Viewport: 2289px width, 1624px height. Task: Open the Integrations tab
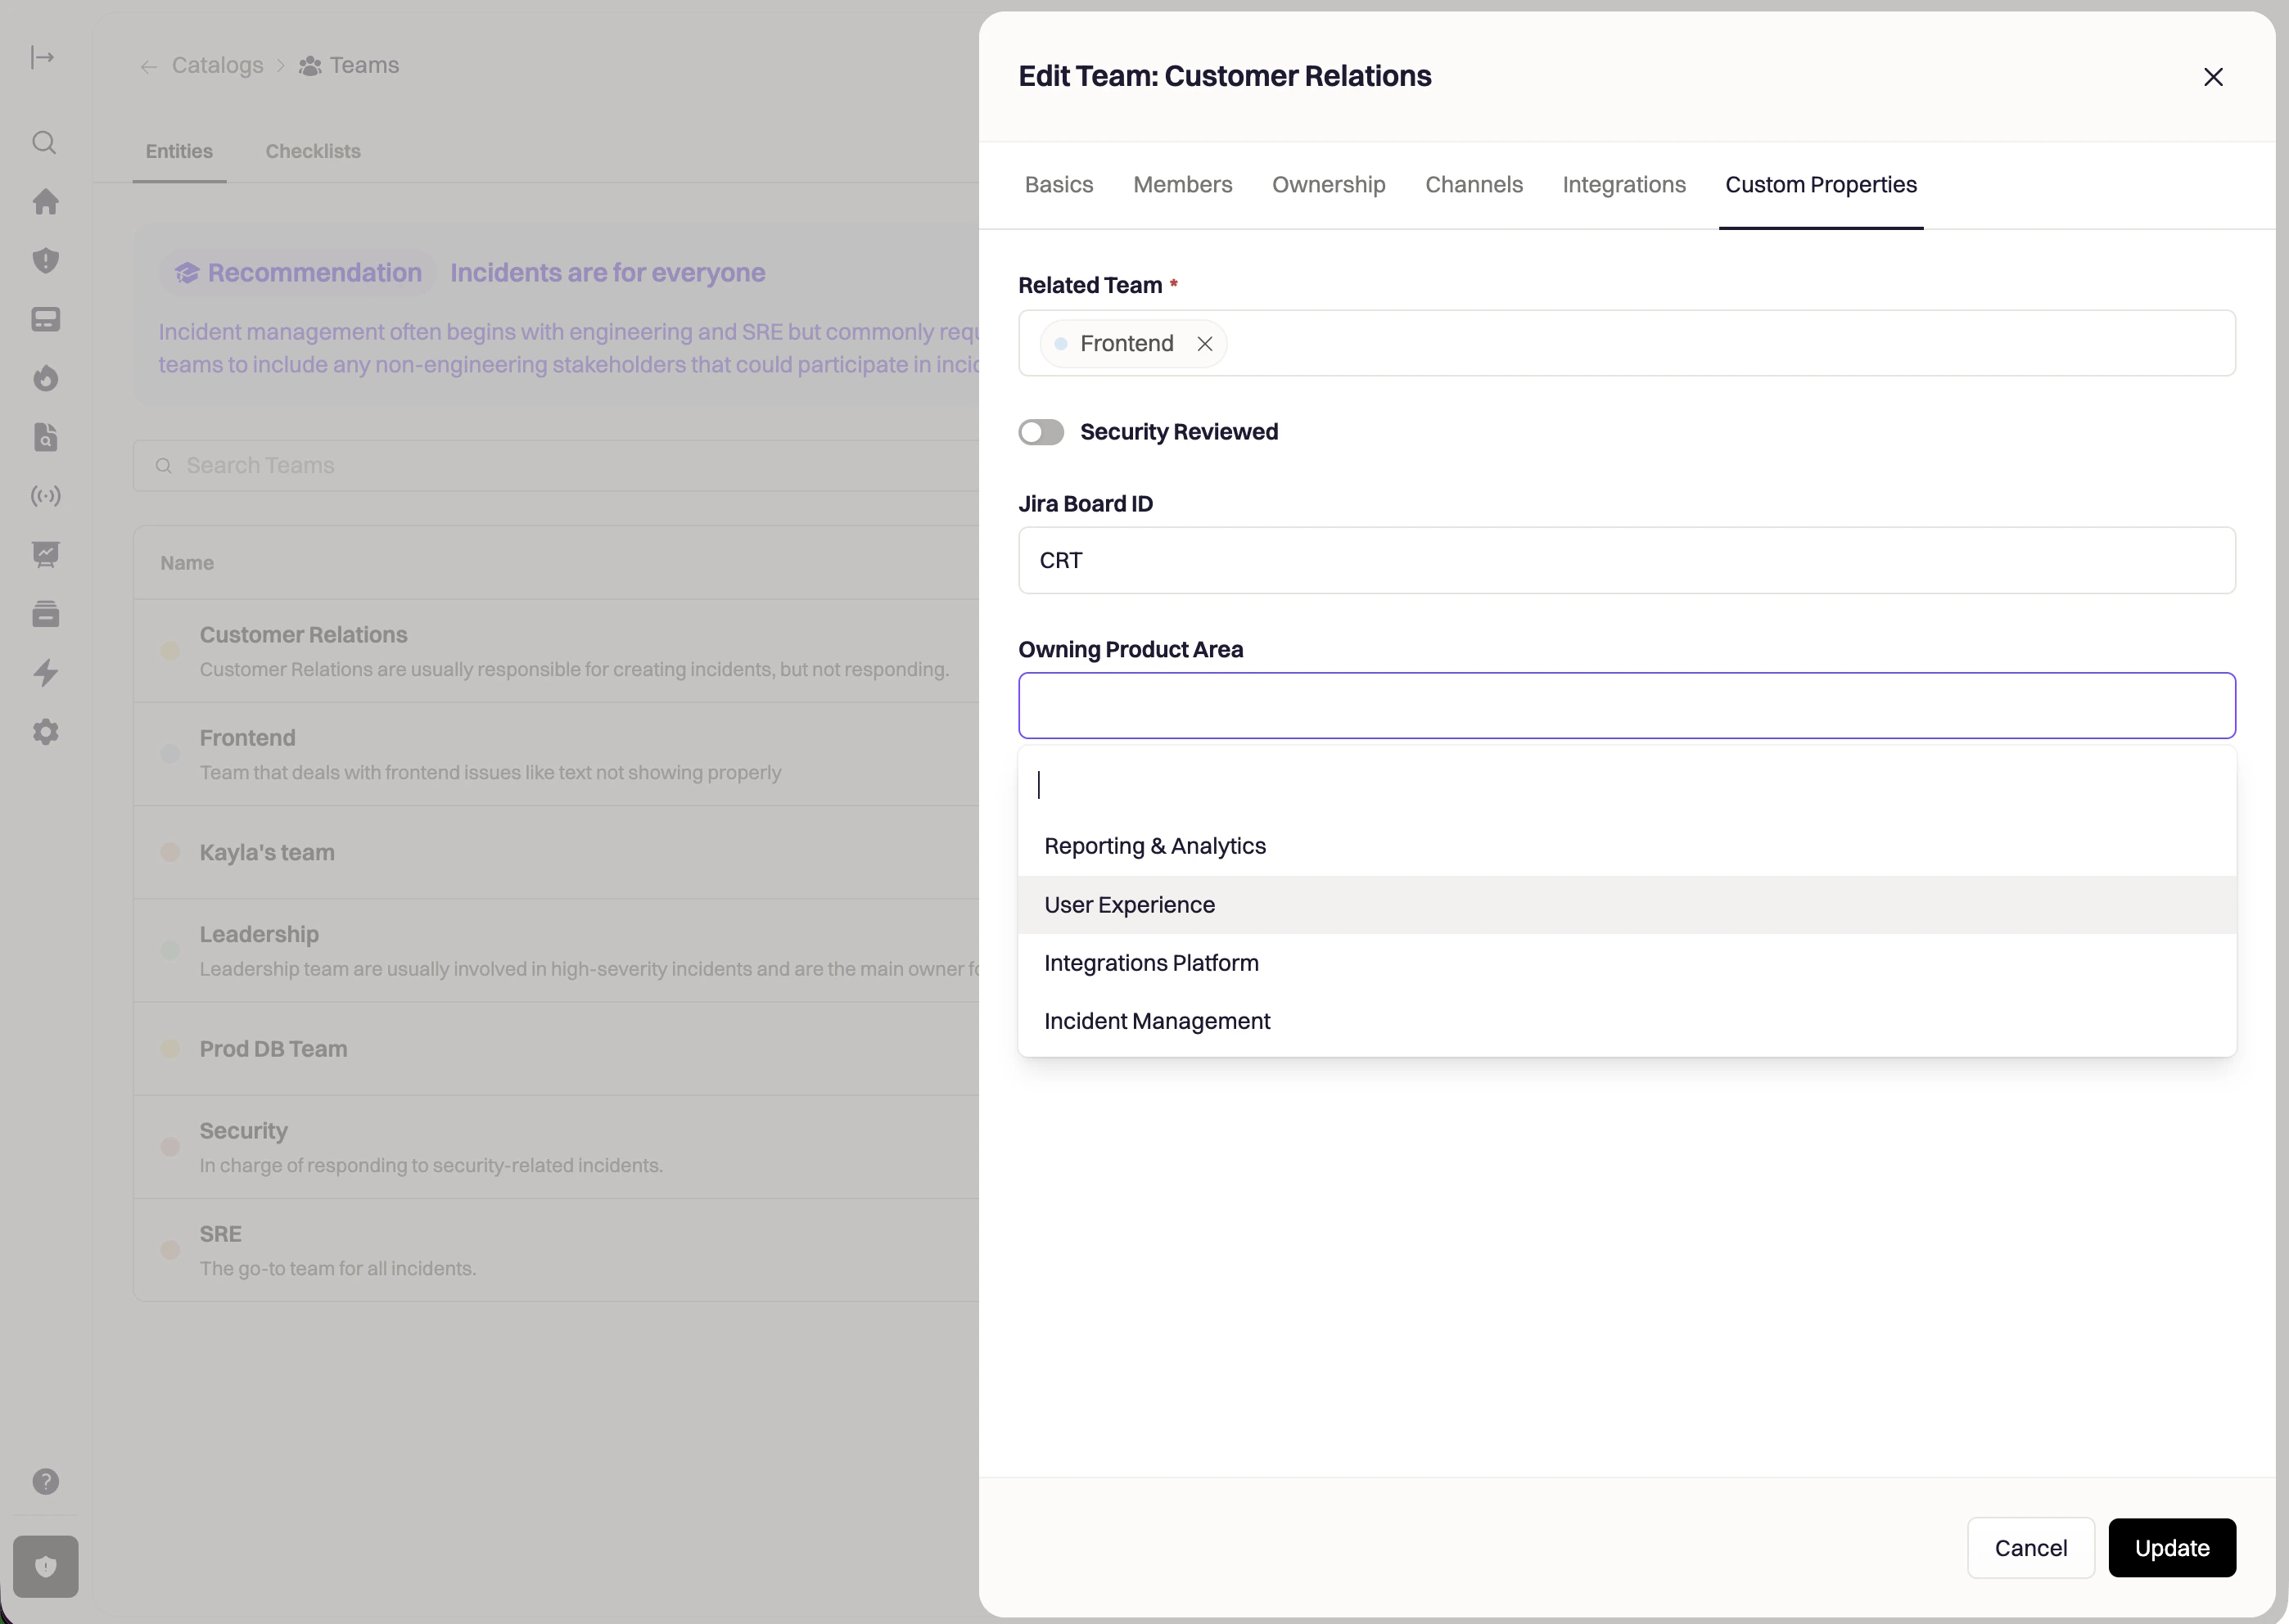pyautogui.click(x=1623, y=185)
